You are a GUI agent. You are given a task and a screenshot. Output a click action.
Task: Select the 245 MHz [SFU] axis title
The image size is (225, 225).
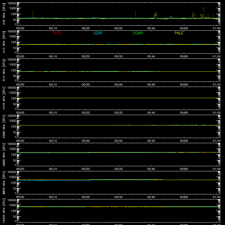[4, 14]
